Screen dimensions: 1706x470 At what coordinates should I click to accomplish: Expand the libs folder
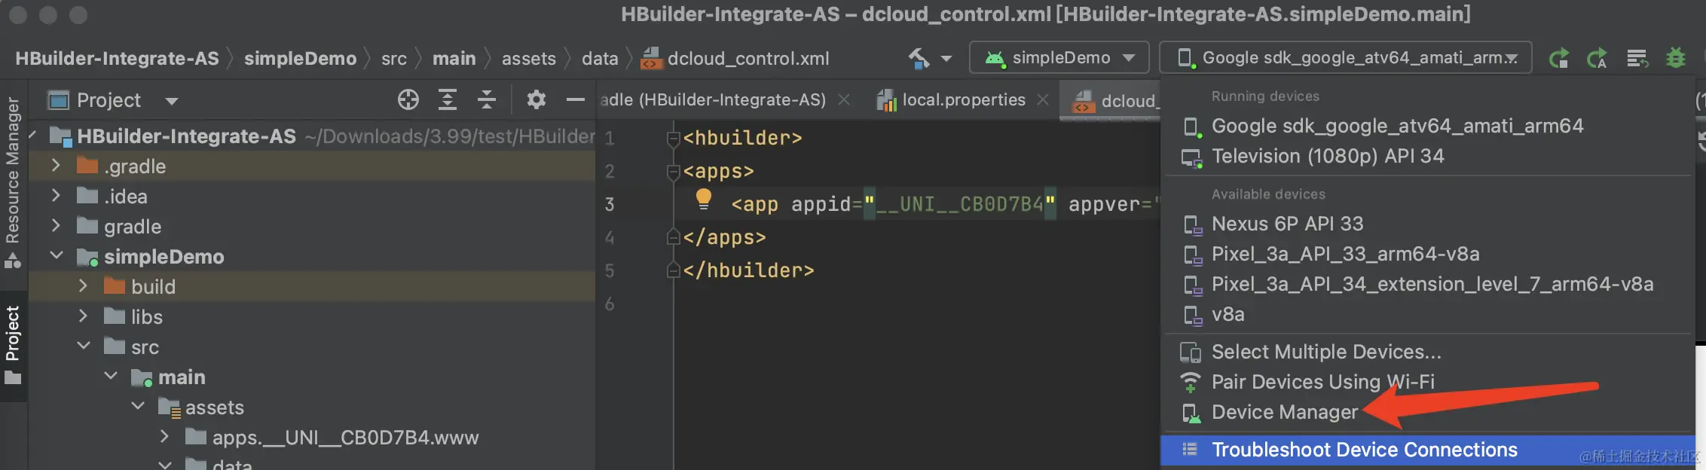83,316
